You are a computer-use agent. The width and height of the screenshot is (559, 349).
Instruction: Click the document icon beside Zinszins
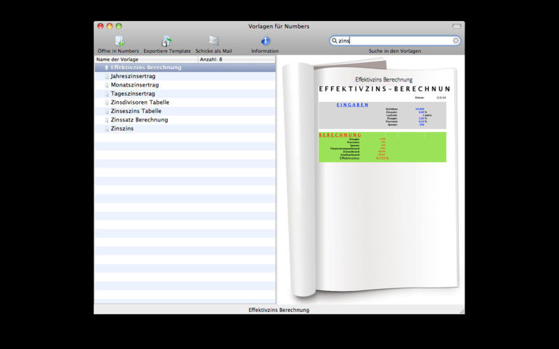click(106, 128)
